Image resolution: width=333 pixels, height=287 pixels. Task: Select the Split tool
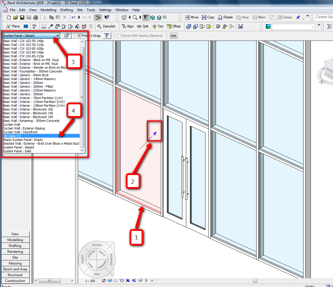(x=143, y=26)
